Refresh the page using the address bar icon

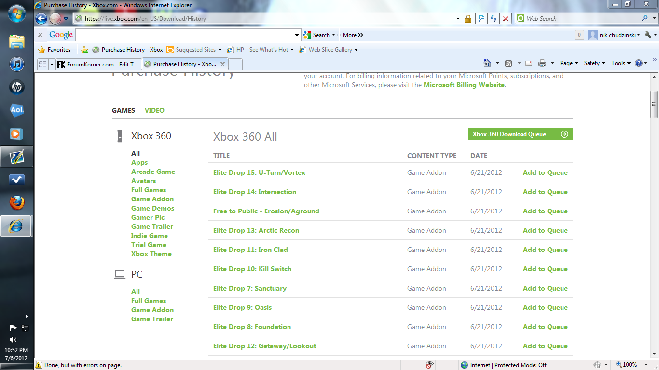tap(493, 19)
